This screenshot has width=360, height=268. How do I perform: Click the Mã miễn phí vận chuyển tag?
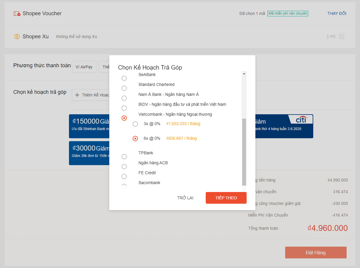pyautogui.click(x=288, y=13)
